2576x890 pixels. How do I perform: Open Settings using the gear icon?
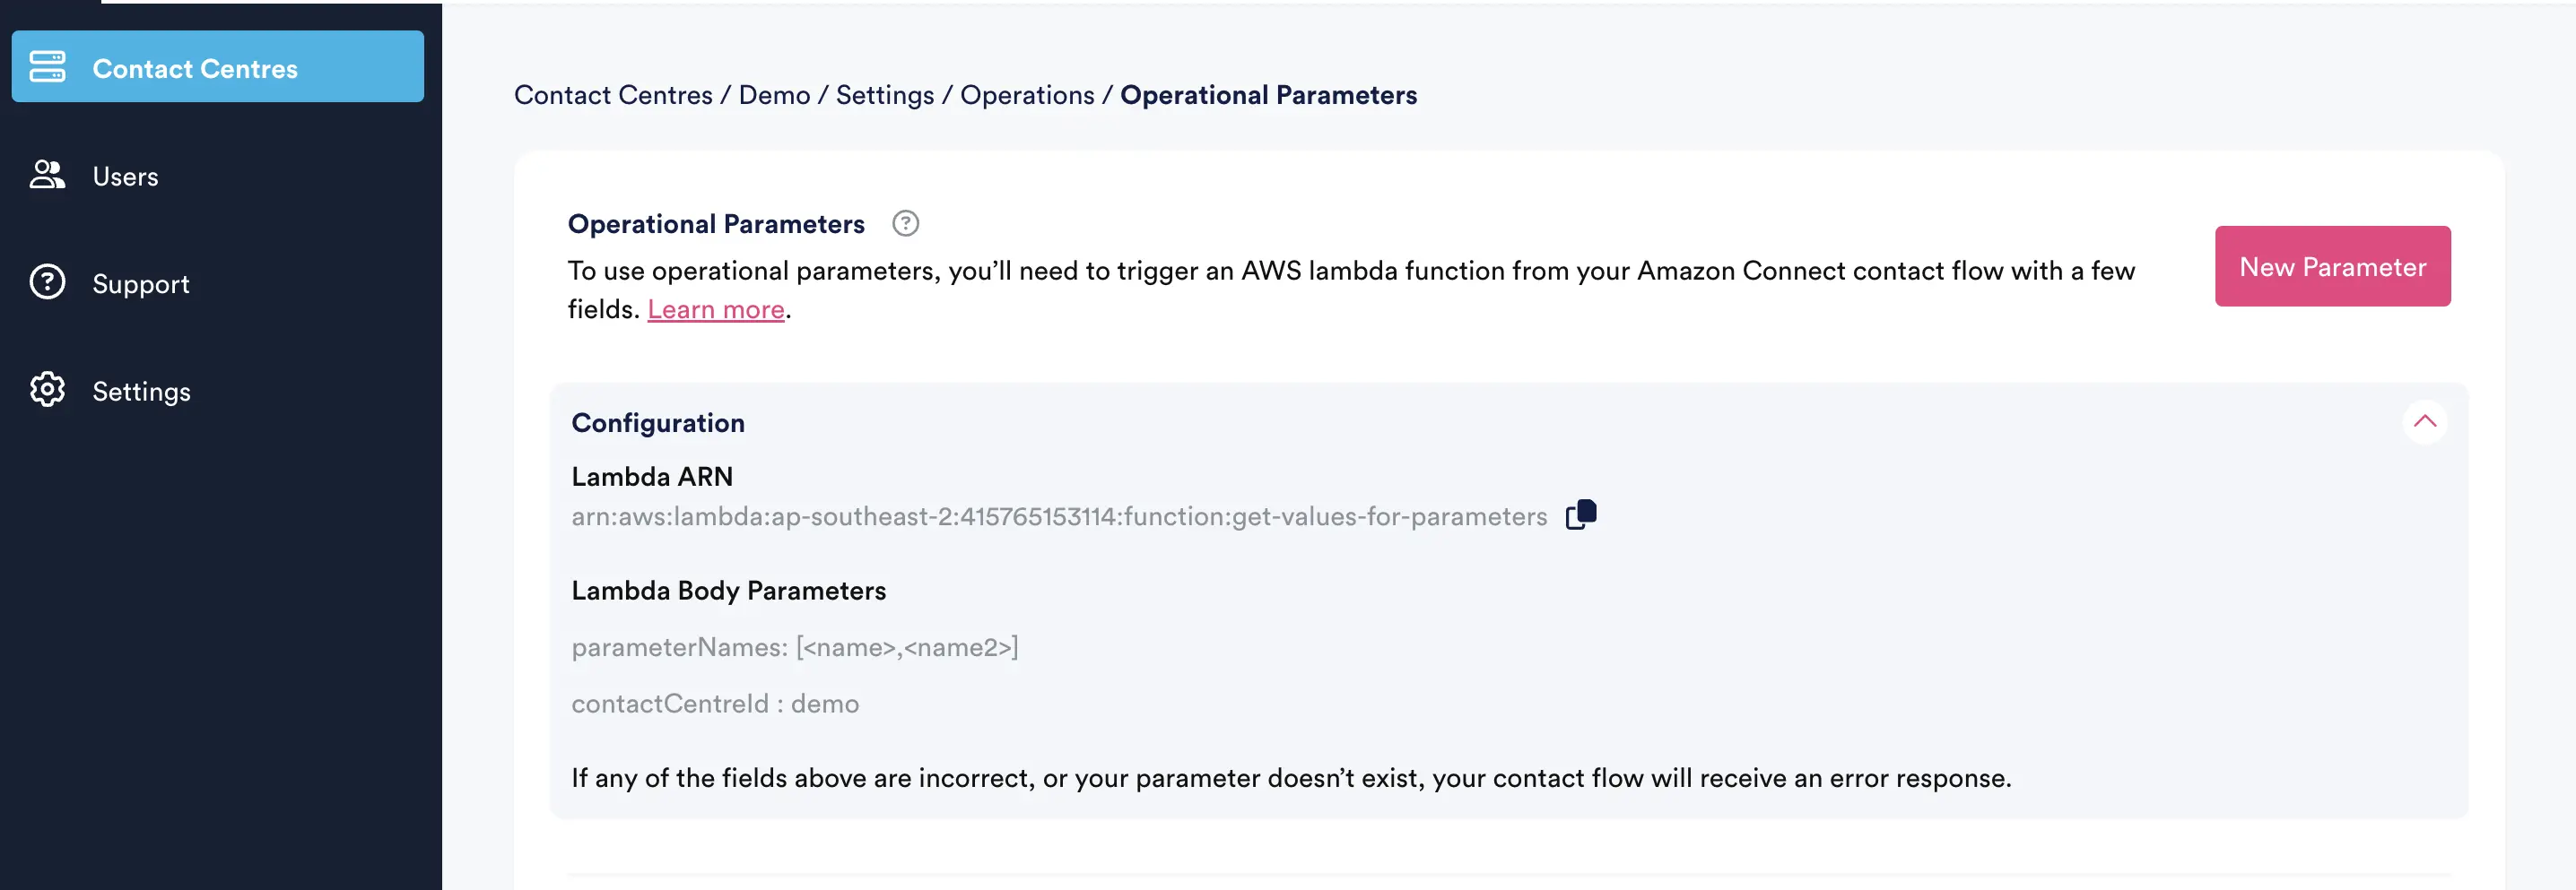pyautogui.click(x=47, y=391)
